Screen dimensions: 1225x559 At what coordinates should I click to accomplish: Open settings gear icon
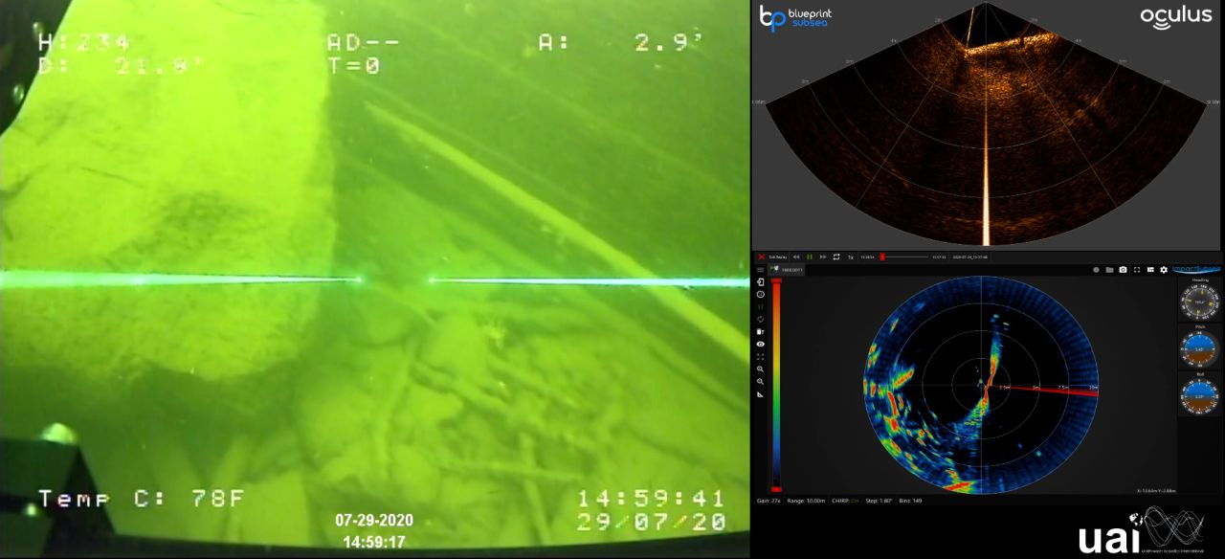(1164, 270)
